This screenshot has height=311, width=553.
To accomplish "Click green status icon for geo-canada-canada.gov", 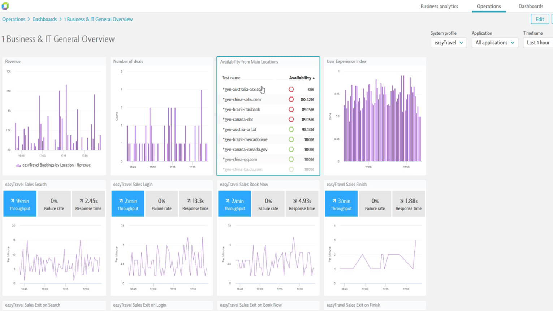I will pyautogui.click(x=291, y=150).
